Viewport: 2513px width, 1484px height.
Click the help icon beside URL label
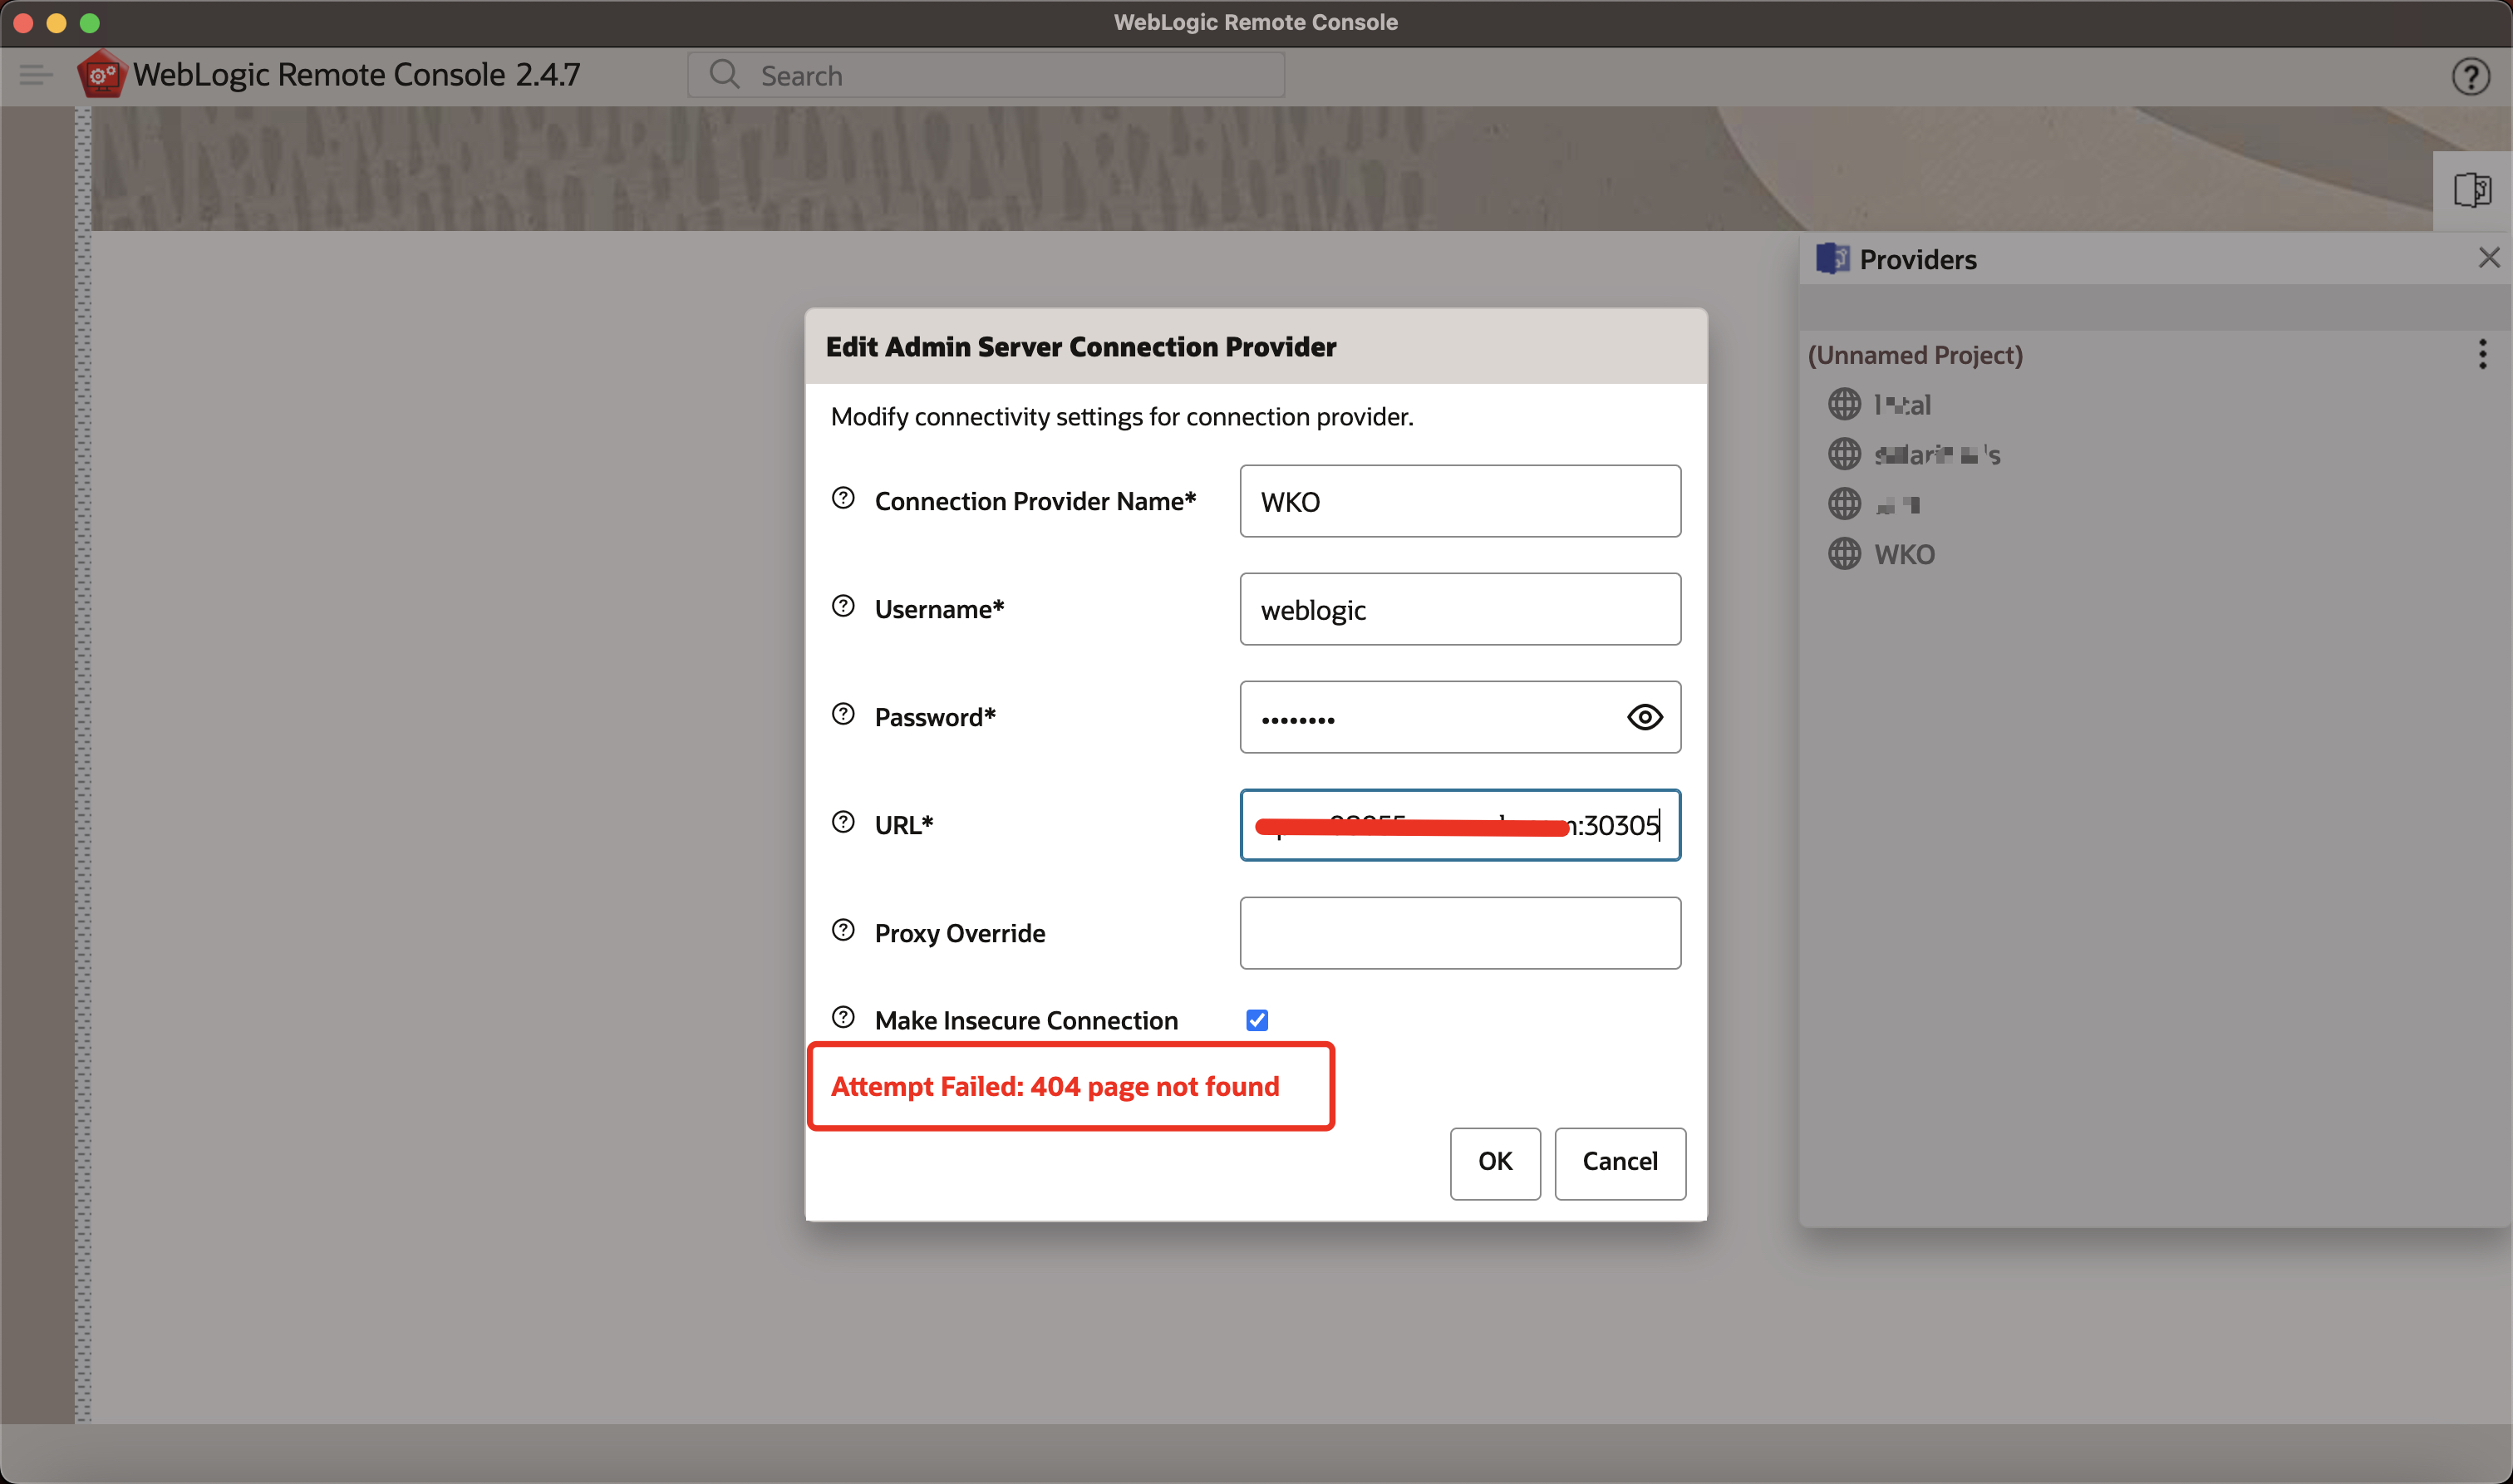click(843, 822)
